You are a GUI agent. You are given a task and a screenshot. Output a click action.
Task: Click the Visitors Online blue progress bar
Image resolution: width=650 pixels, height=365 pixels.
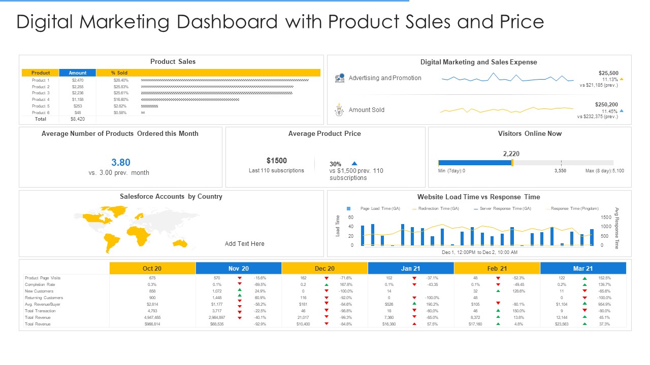475,163
